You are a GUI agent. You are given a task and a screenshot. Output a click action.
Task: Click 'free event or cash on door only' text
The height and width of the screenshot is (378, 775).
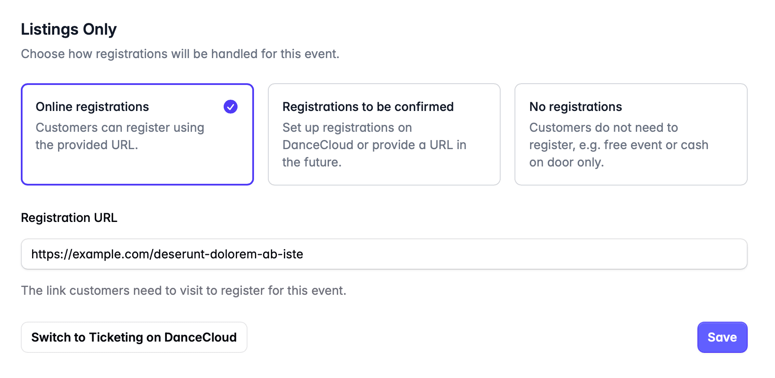pyautogui.click(x=619, y=153)
